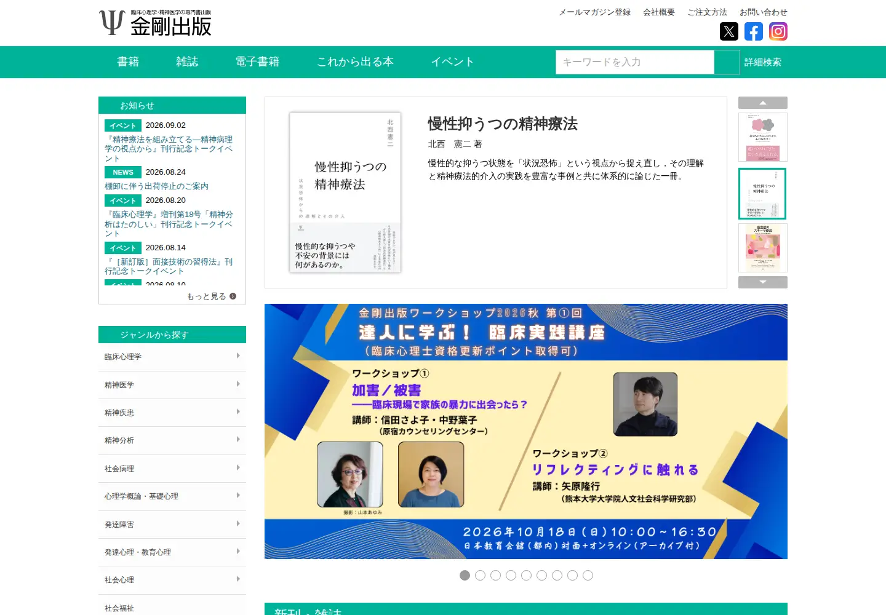Expand the 社会心理 genre
886x615 pixels.
coord(172,580)
